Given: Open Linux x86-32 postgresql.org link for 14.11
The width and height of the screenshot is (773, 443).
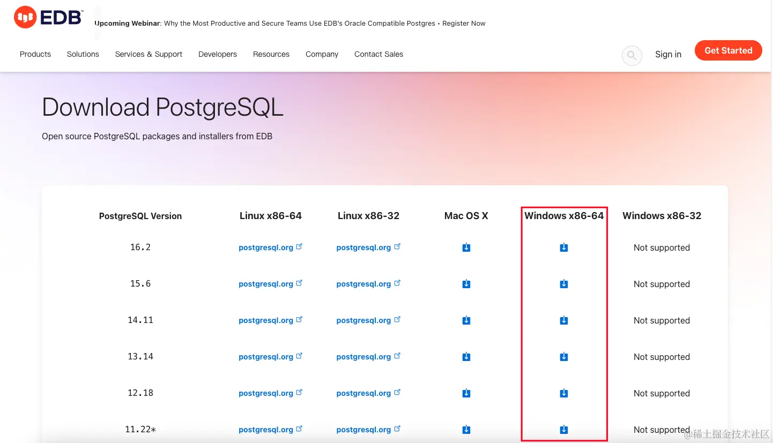Looking at the screenshot, I should click(x=368, y=320).
